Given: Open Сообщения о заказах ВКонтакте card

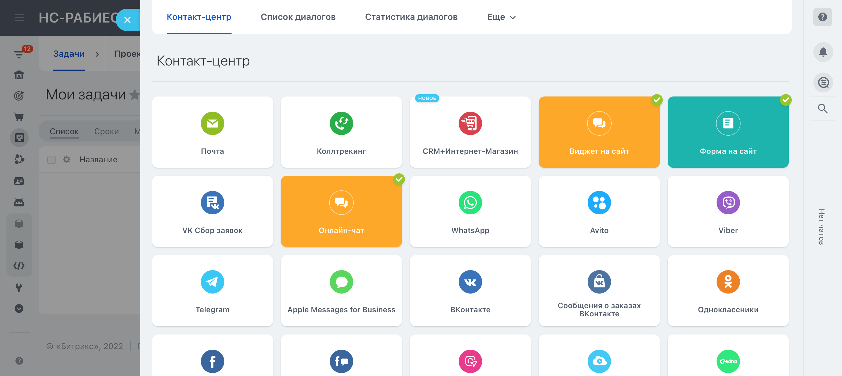Looking at the screenshot, I should click(599, 290).
